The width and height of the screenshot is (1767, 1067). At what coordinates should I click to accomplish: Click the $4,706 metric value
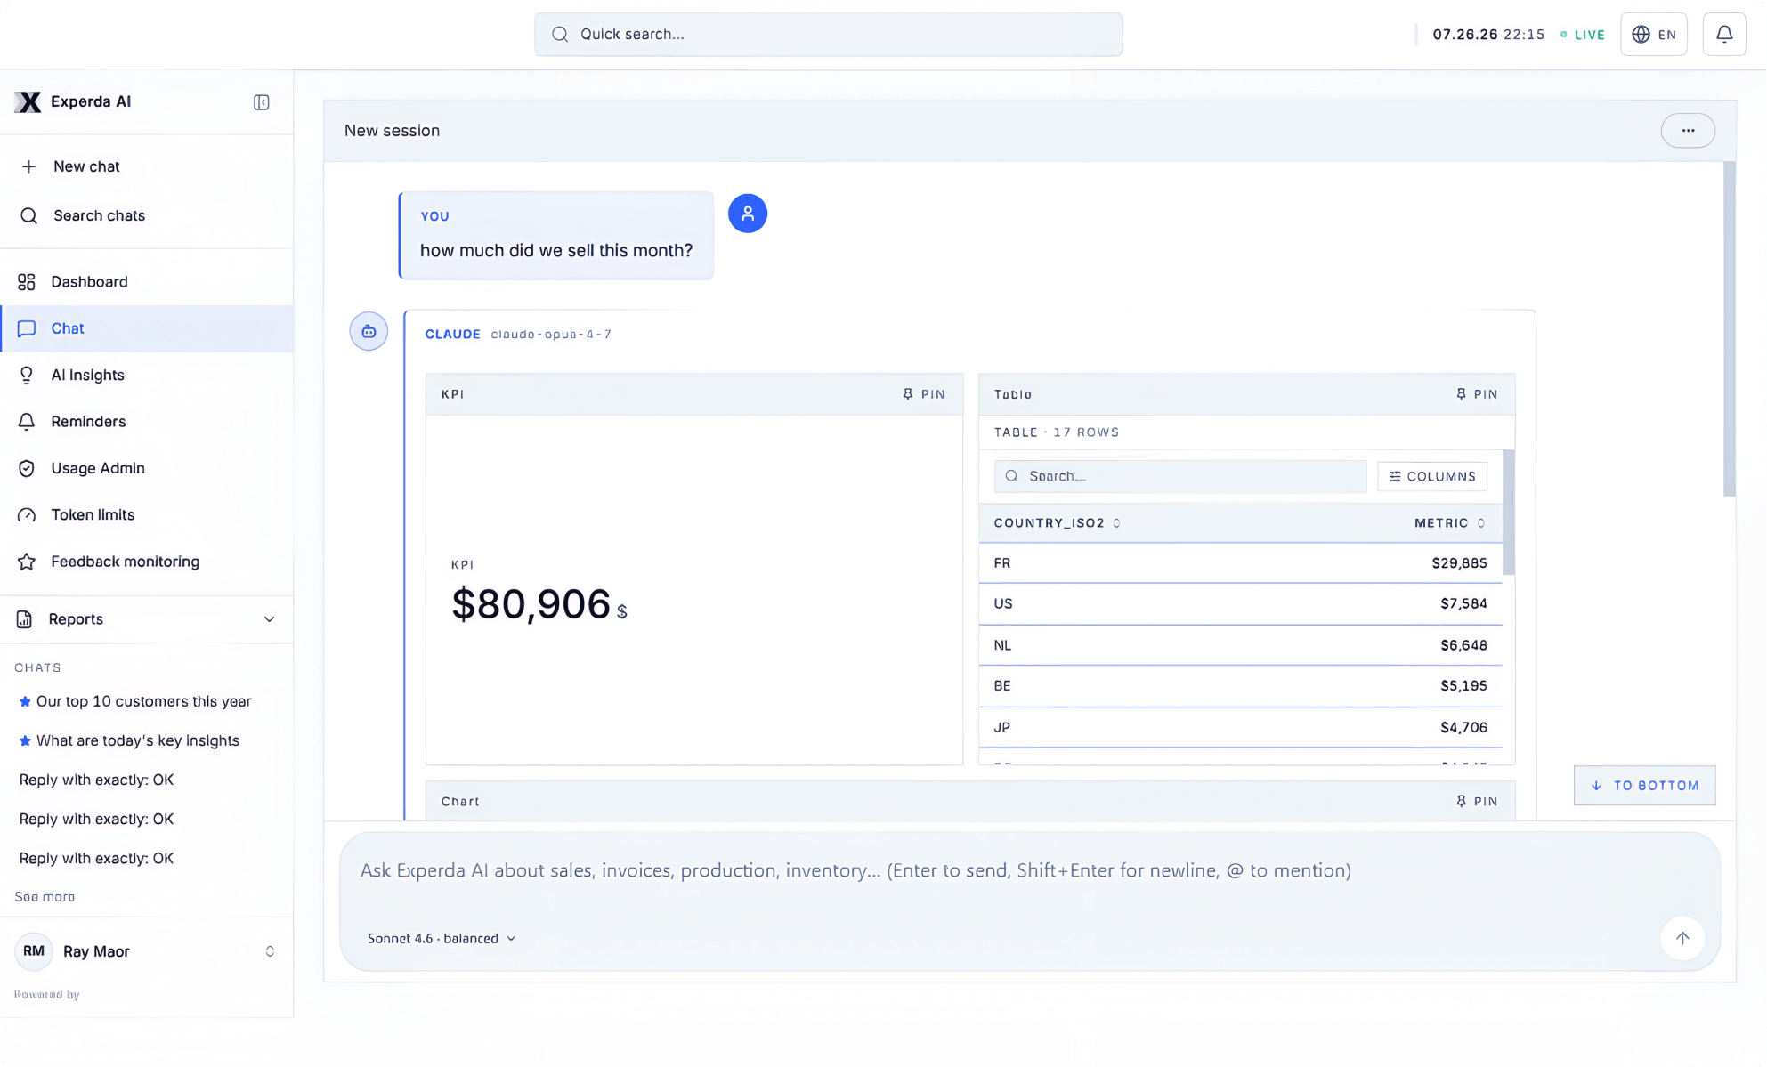coord(1463,728)
